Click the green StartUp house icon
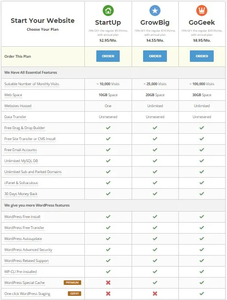 108,11
